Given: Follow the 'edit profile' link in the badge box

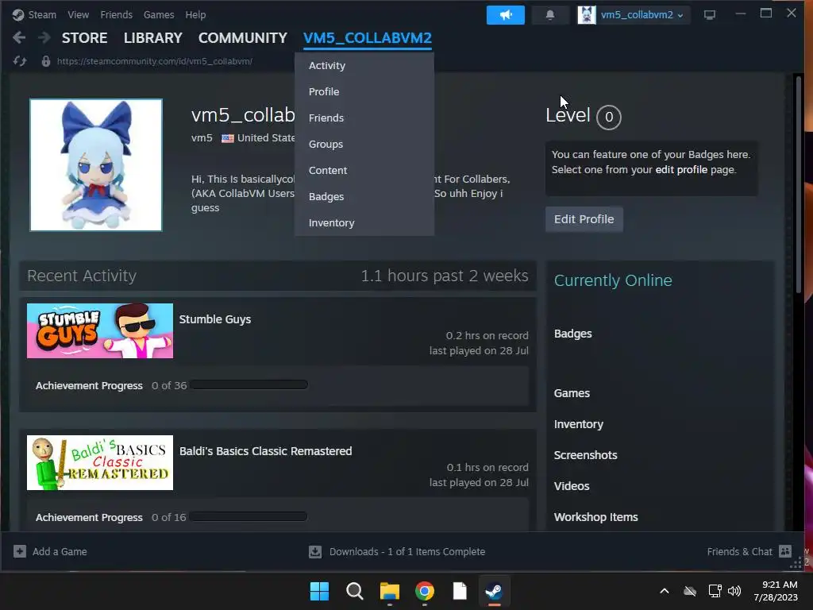Looking at the screenshot, I should coord(680,170).
